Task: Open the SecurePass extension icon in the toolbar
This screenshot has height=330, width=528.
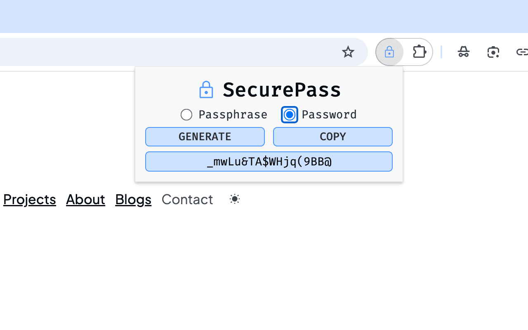Action: [x=389, y=52]
